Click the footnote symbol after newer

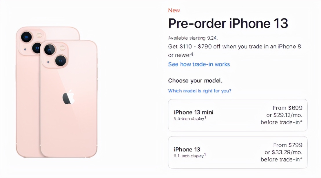192,53
